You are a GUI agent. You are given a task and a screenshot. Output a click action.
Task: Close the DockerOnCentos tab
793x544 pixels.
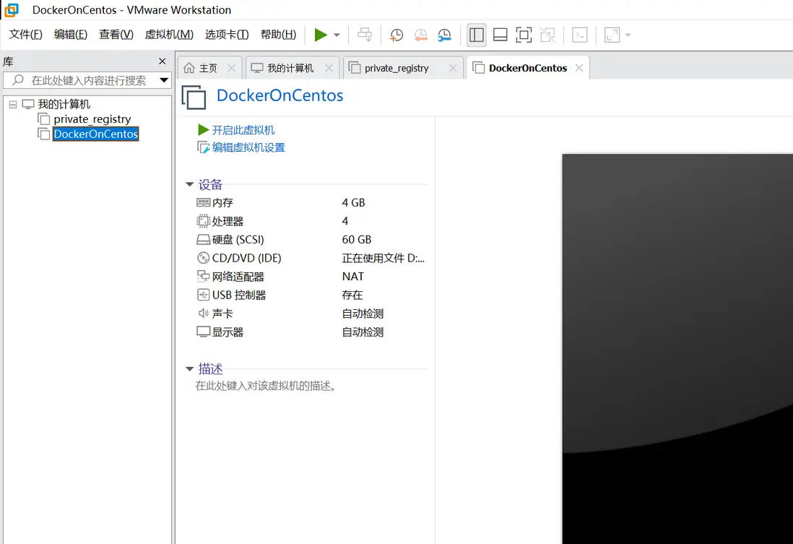tap(579, 68)
